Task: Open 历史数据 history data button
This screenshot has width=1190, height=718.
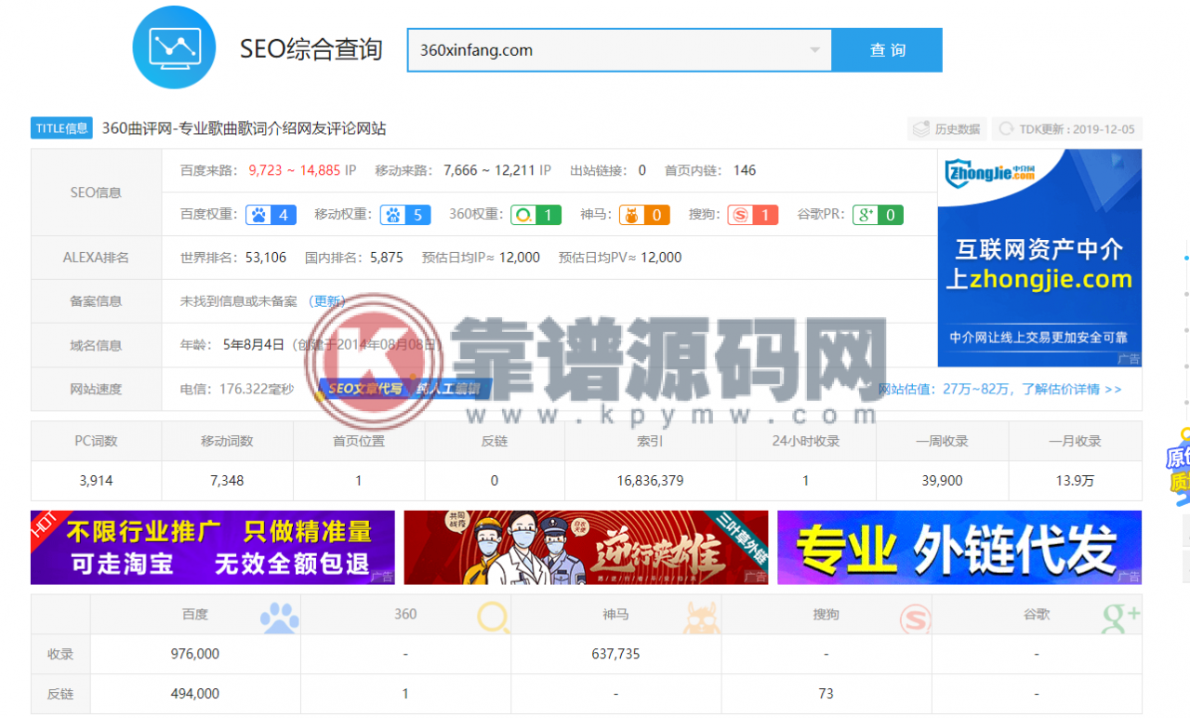Action: click(x=946, y=129)
